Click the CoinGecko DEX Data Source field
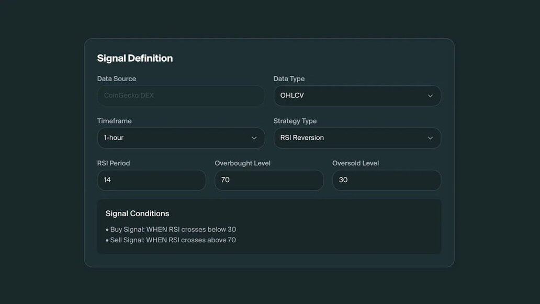 181,96
